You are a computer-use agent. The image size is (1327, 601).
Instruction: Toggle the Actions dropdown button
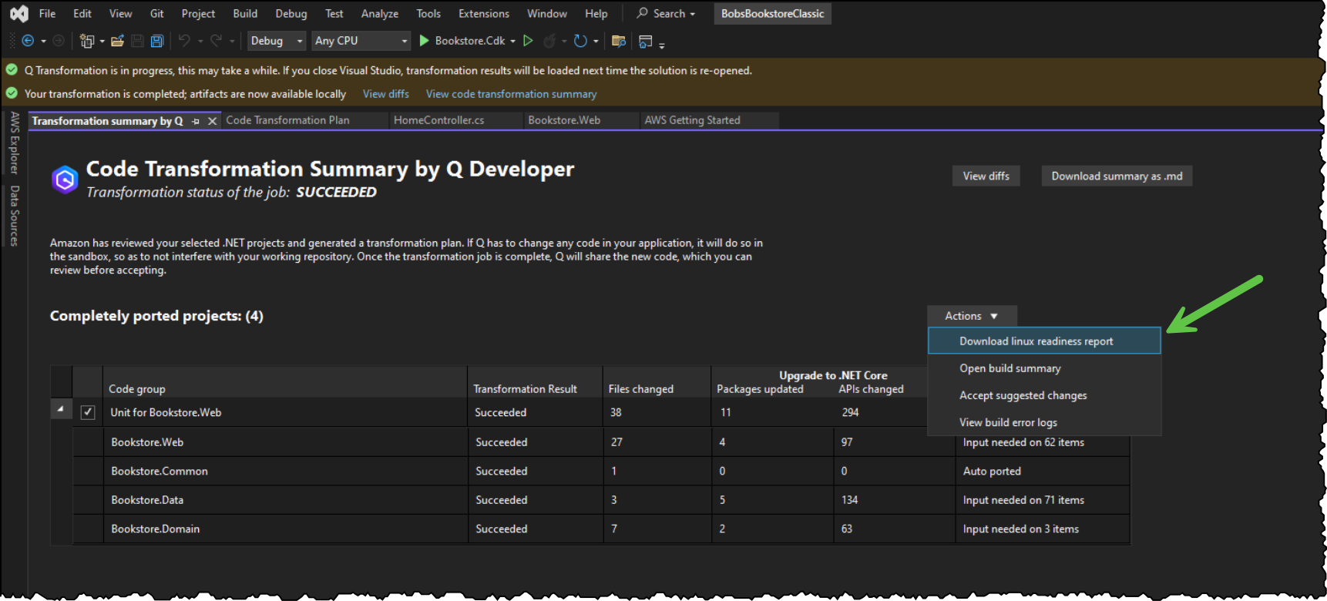972,316
